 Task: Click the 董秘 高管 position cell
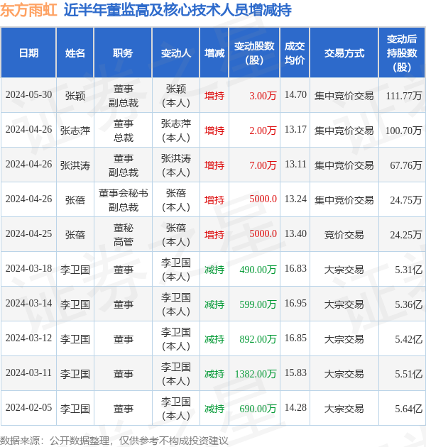tap(123, 235)
